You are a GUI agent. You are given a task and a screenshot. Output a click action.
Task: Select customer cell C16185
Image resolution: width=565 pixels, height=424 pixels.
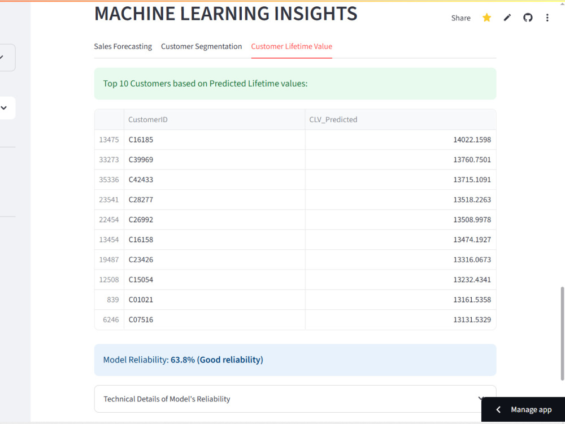click(214, 140)
